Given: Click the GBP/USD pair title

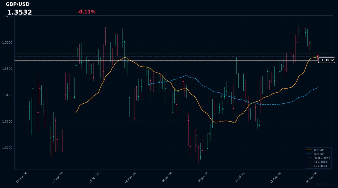Looking at the screenshot, I should [17, 4].
